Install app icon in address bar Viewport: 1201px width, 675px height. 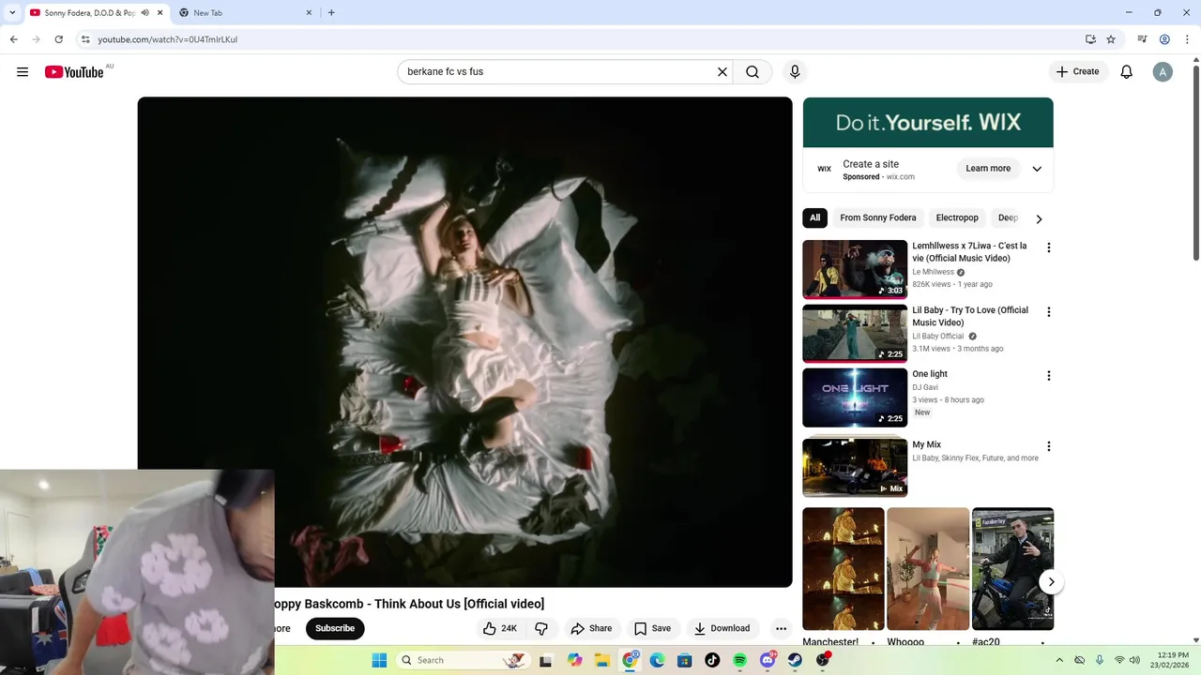pyautogui.click(x=1090, y=39)
